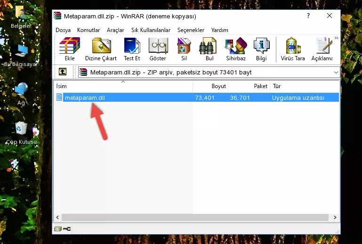The image size is (362, 244).
Task: Sort by Paket column header
Action: click(249, 86)
